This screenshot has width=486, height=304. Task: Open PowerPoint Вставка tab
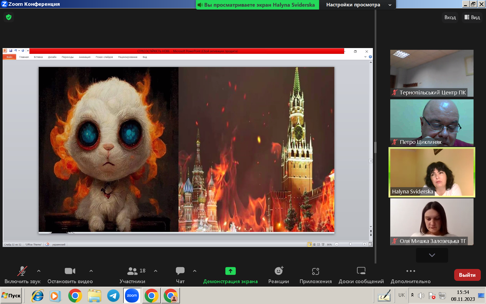(x=38, y=57)
